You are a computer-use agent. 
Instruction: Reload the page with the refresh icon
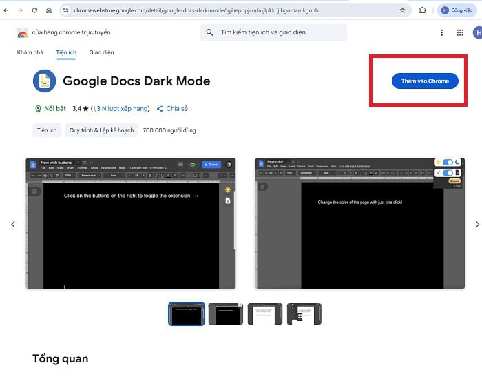click(x=34, y=10)
